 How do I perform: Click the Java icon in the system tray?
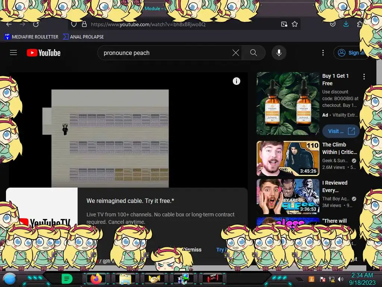[x=311, y=279]
